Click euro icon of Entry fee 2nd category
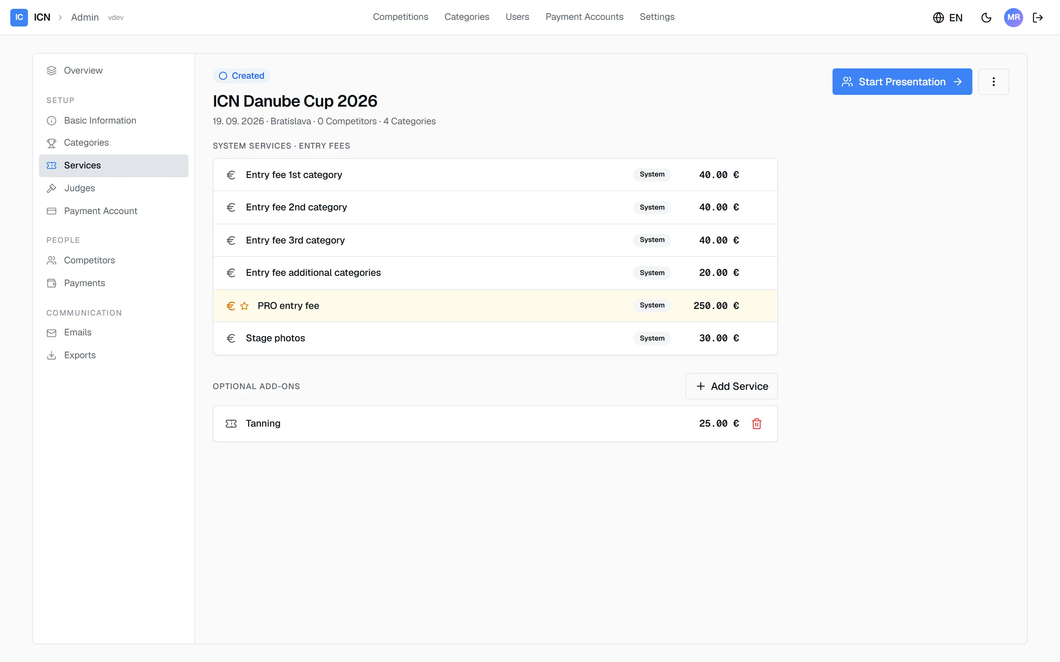Viewport: 1060px width, 662px height. [231, 207]
